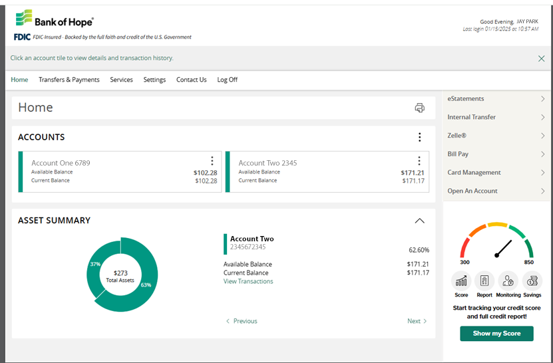The image size is (553, 363).
Task: Click the ASSET SUMMARY heading
Action: pyautogui.click(x=55, y=221)
